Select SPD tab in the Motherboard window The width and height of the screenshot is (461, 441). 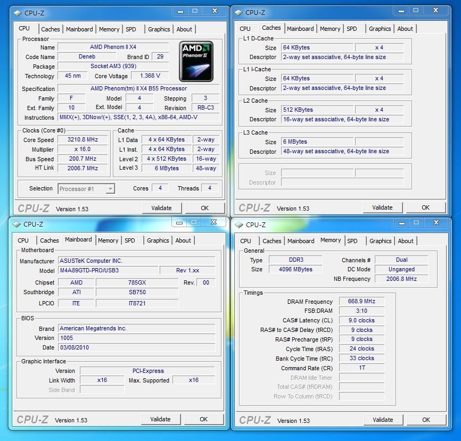coord(130,240)
